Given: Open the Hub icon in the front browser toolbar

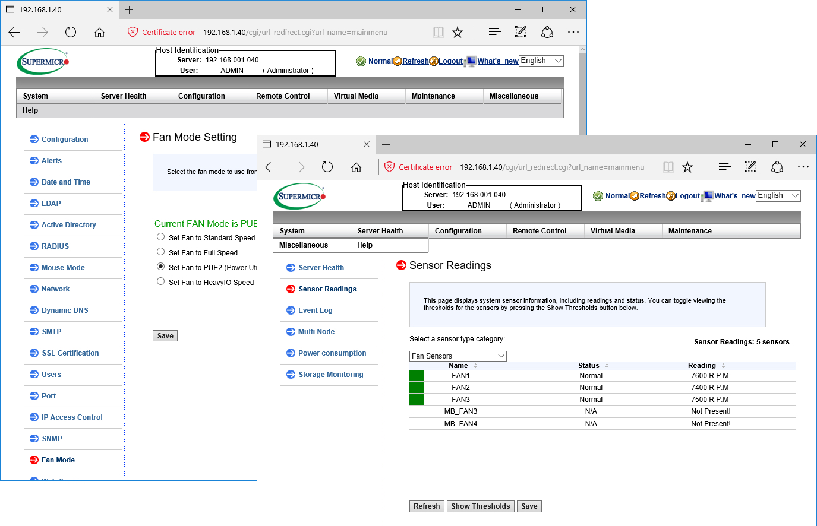Looking at the screenshot, I should coord(724,167).
